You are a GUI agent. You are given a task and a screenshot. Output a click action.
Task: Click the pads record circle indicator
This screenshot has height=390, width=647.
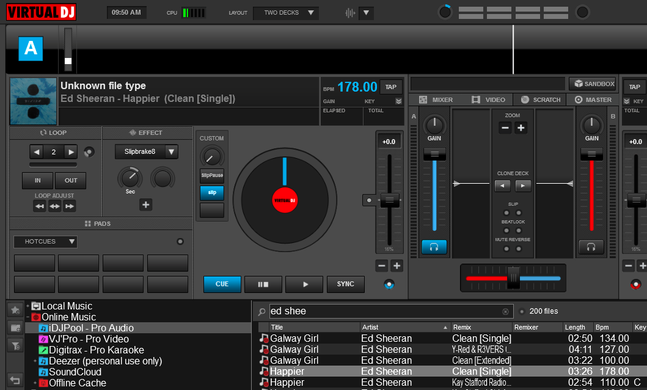tap(180, 242)
